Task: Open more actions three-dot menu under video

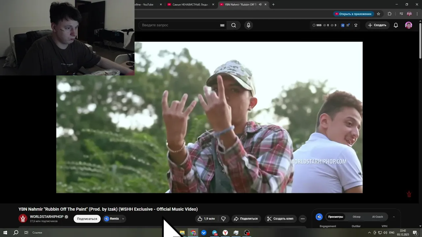Action: (303, 219)
